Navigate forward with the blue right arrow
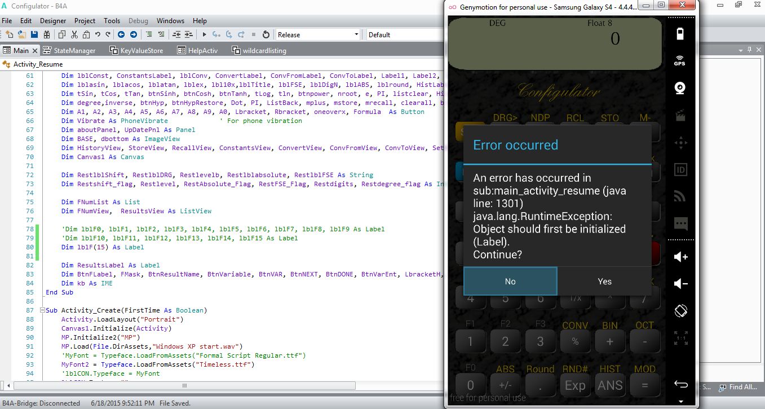The image size is (765, 409). [133, 34]
